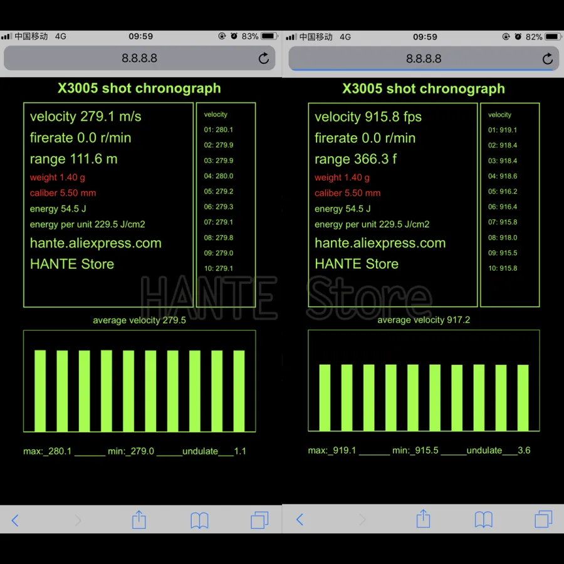This screenshot has height=564, width=564.
Task: Show open tabs in left Safari toolbar
Action: [259, 520]
